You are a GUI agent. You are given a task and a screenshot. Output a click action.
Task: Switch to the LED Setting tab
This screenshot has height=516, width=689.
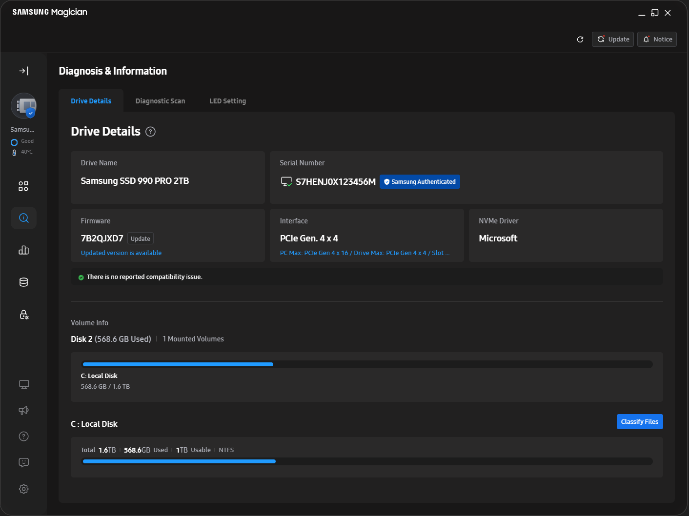(227, 101)
